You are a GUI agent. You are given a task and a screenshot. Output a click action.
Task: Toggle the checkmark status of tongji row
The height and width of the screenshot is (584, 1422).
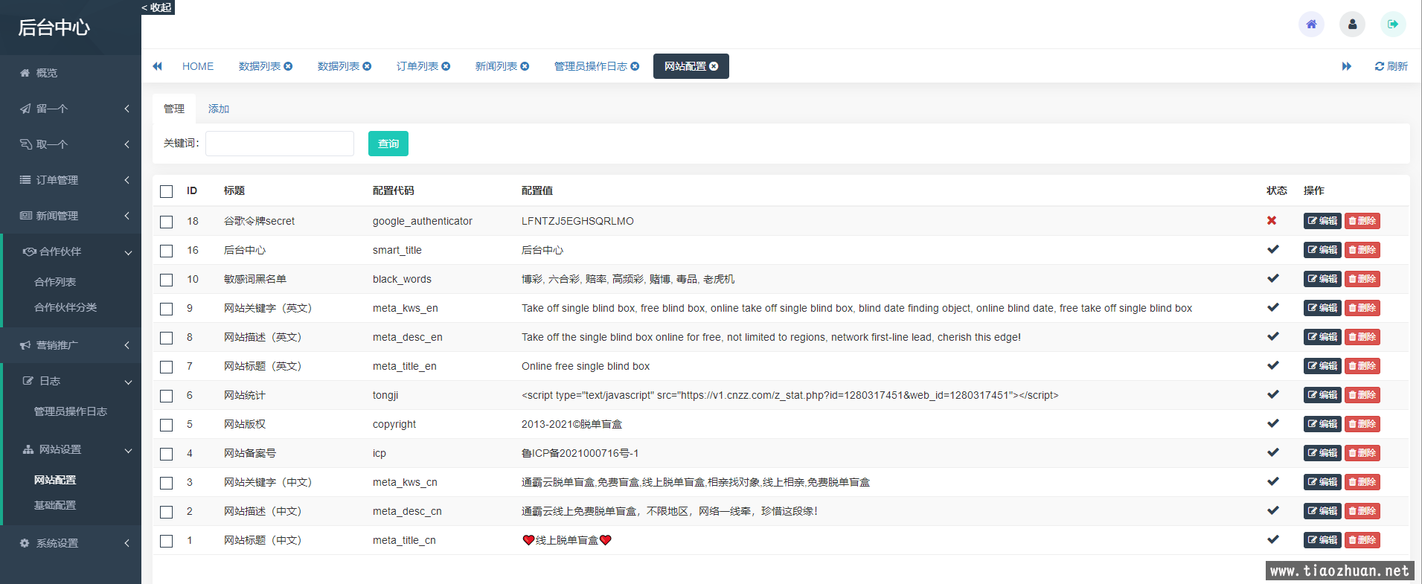tap(1273, 394)
